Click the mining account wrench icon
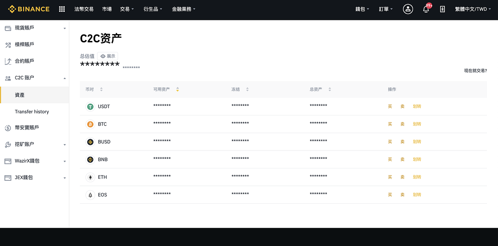 click(8, 145)
